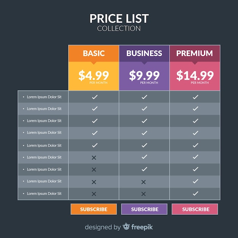Click the top checkmark in Premium column

pos(195,97)
